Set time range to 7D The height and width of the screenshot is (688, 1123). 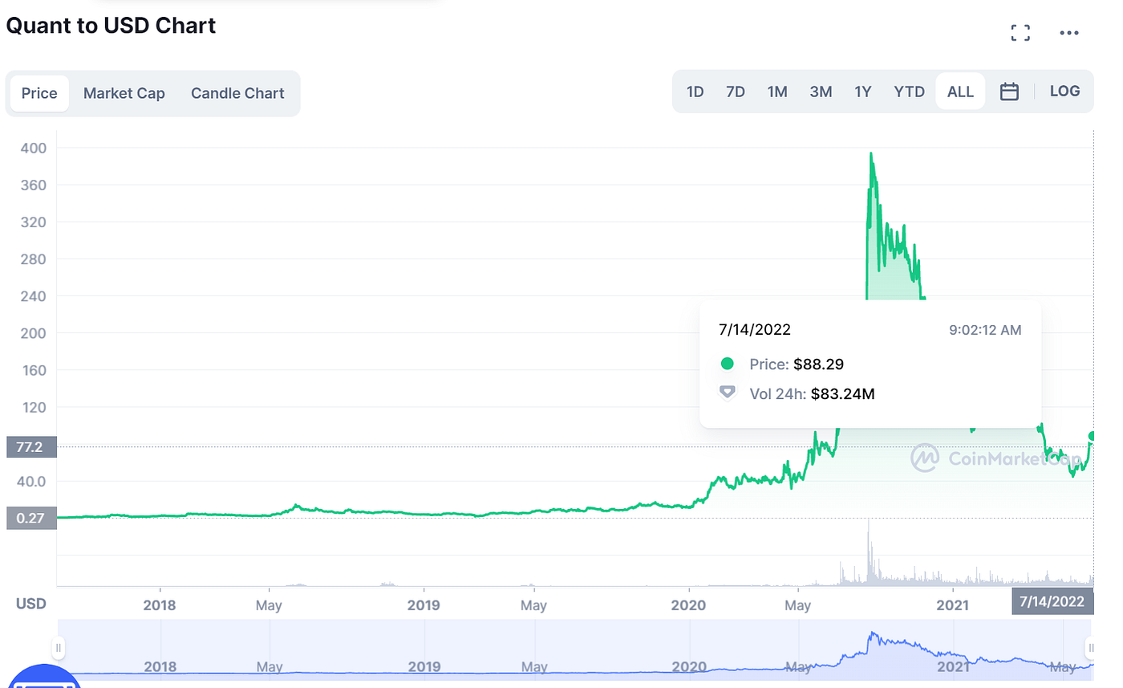tap(736, 92)
